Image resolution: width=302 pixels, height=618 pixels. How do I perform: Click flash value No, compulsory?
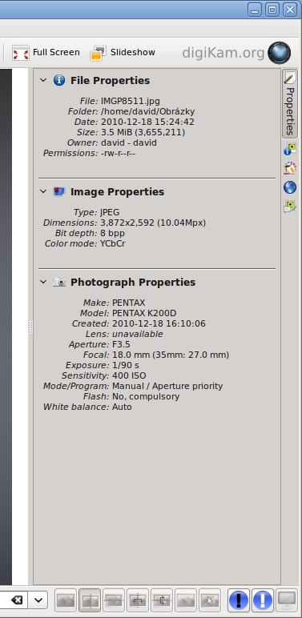coord(146,396)
